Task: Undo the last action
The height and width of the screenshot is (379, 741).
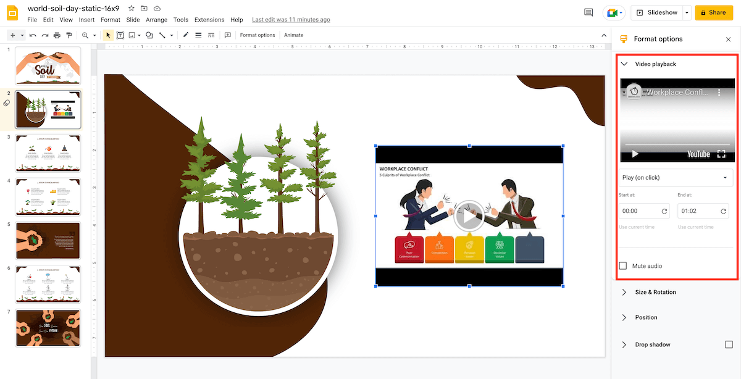Action: (33, 35)
